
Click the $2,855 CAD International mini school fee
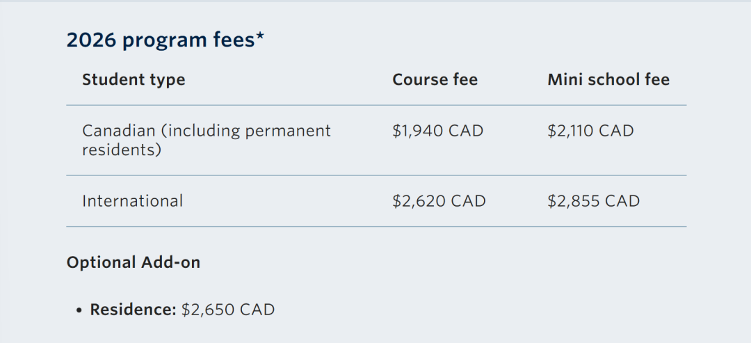pyautogui.click(x=593, y=202)
